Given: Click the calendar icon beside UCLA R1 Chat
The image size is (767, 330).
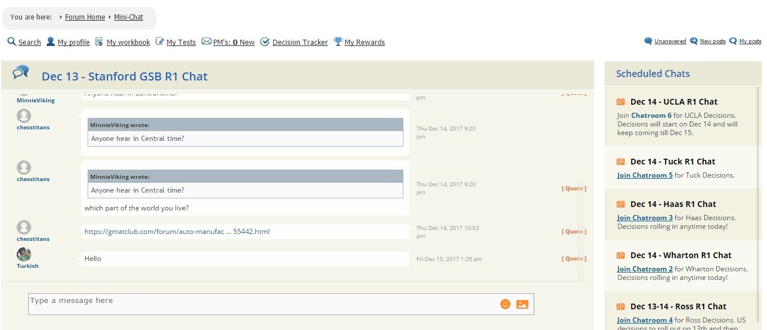Looking at the screenshot, I should (x=621, y=102).
